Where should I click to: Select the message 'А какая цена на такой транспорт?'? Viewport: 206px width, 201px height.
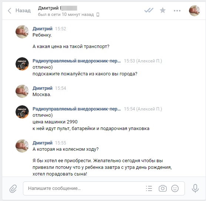71,47
